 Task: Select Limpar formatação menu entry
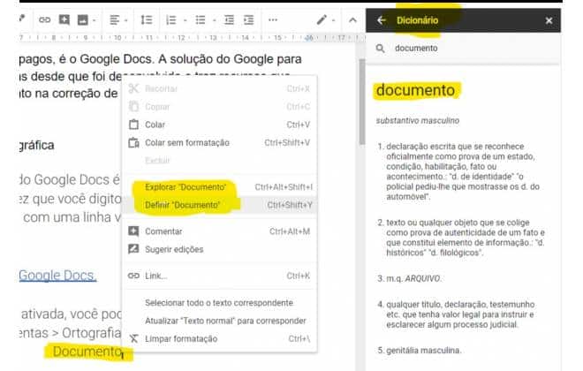(x=219, y=338)
